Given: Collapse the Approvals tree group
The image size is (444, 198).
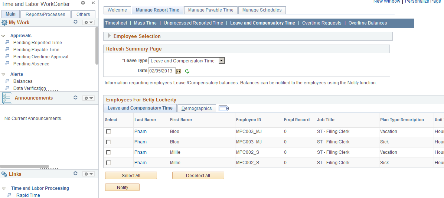Looking at the screenshot, I should tap(3, 36).
